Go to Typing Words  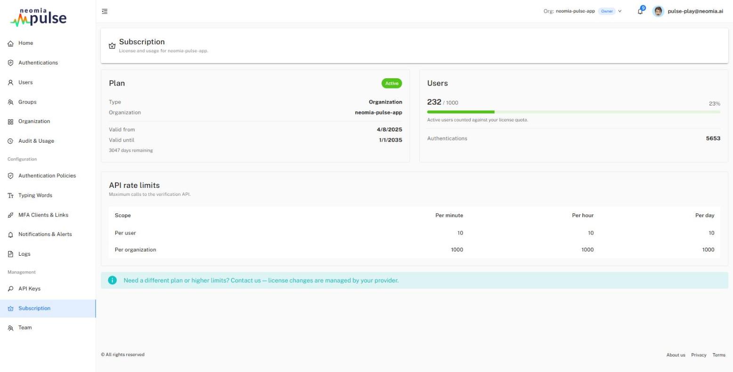click(x=48, y=195)
